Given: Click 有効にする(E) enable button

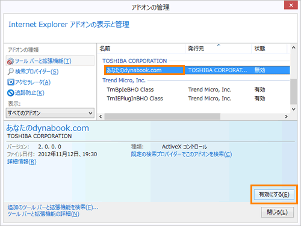Looking at the screenshot, I should click(274, 195).
